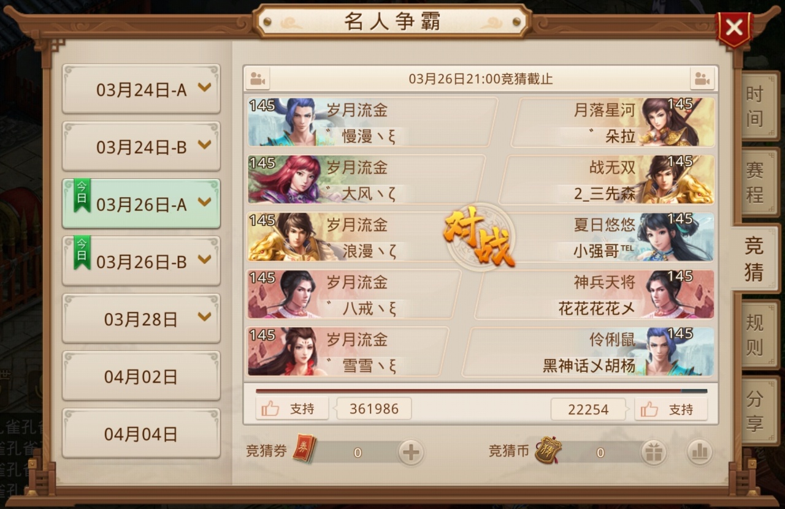785x509 pixels.
Task: Support the left team with thumbs-up 支持
Action: (x=293, y=409)
